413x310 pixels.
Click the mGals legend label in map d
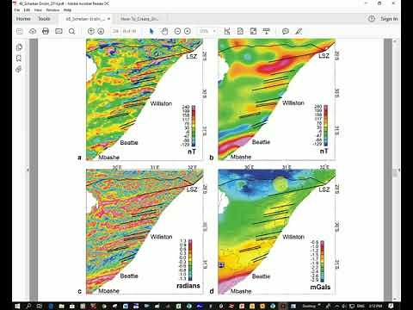point(320,287)
